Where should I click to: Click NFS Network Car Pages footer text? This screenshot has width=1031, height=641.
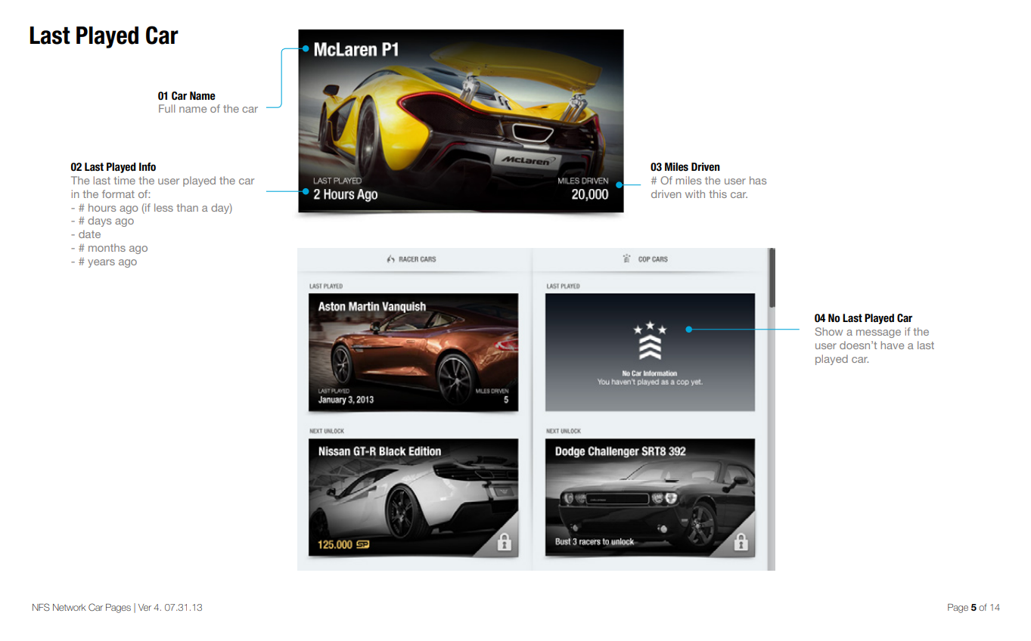point(117,608)
